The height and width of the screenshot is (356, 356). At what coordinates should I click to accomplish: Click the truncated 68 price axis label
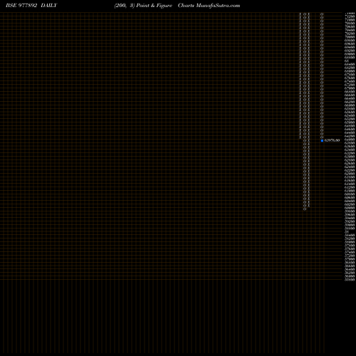[347, 61]
